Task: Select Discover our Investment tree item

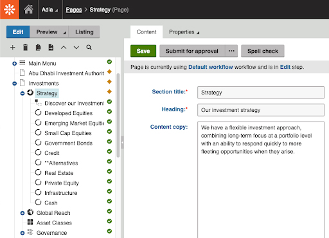Action: pyautogui.click(x=74, y=104)
